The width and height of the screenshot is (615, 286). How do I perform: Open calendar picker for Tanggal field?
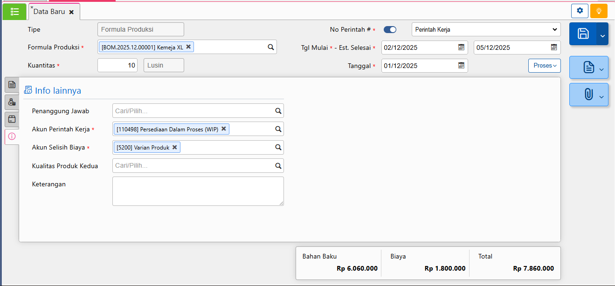coord(461,66)
